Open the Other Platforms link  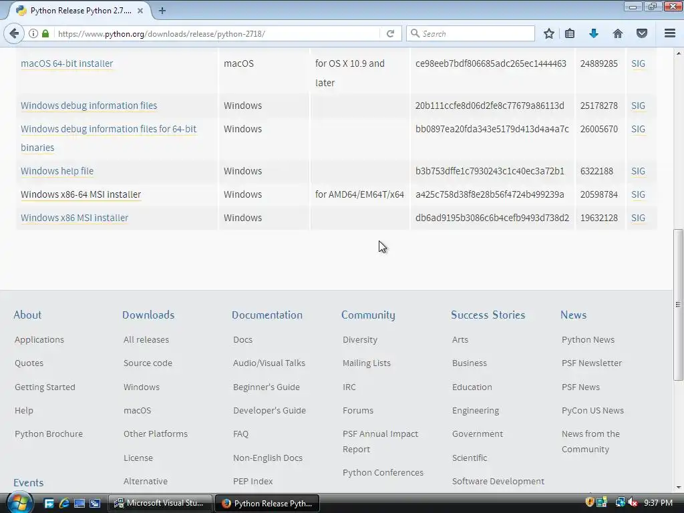click(155, 434)
